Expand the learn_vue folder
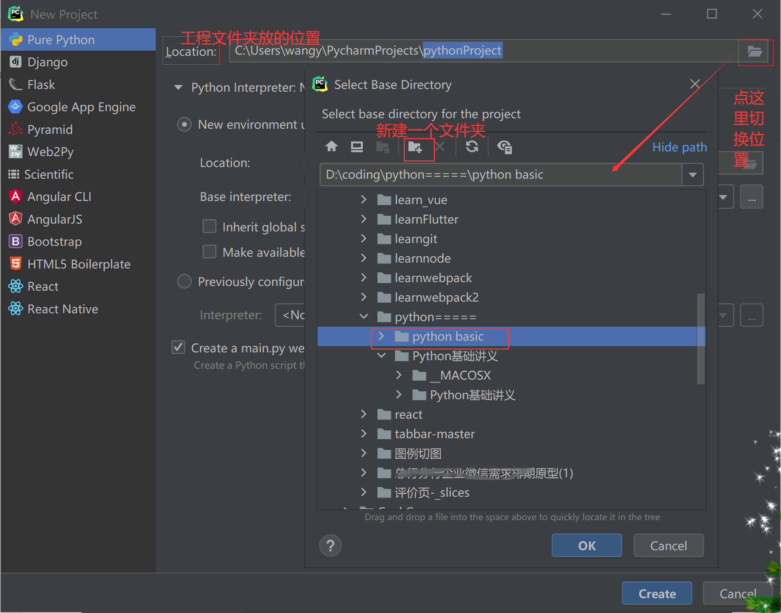This screenshot has height=613, width=781. 364,199
